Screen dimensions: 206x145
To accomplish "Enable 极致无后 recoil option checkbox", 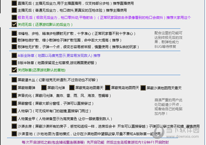I will (x=14, y=17).
